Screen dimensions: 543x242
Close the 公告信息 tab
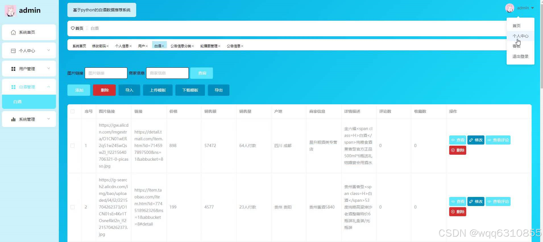pos(242,46)
